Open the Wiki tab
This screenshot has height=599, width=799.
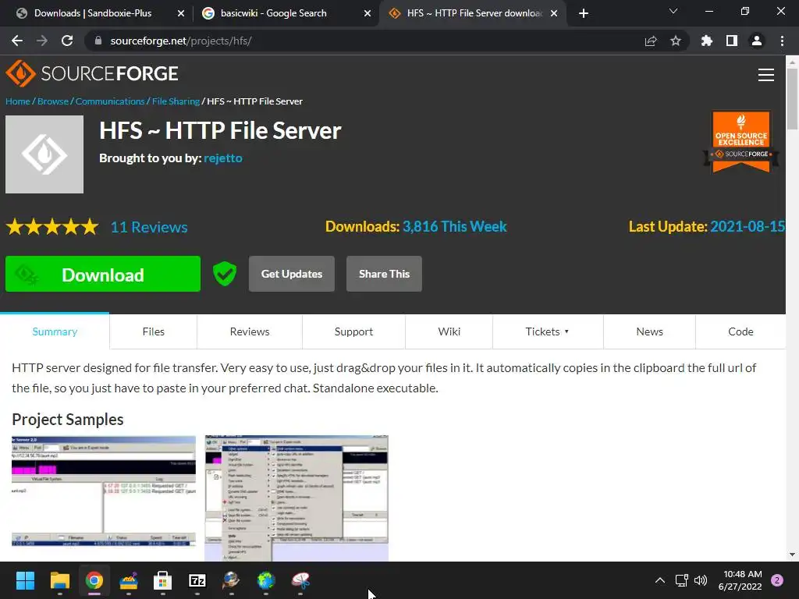(x=449, y=331)
